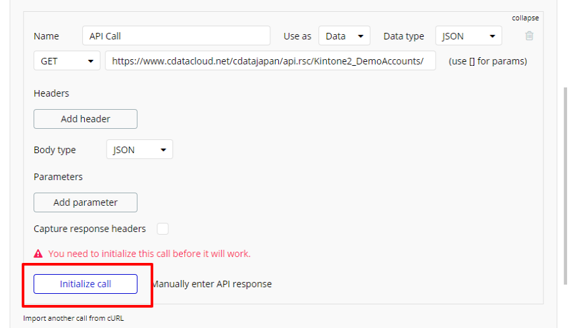Click the Initialize call button
This screenshot has height=328, width=571.
pos(86,284)
